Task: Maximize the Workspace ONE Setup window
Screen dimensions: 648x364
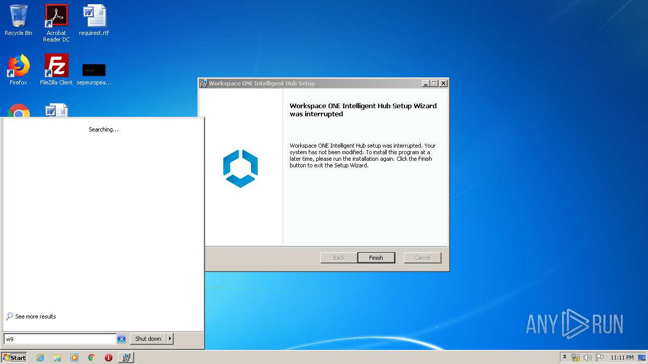Action: tap(434, 83)
